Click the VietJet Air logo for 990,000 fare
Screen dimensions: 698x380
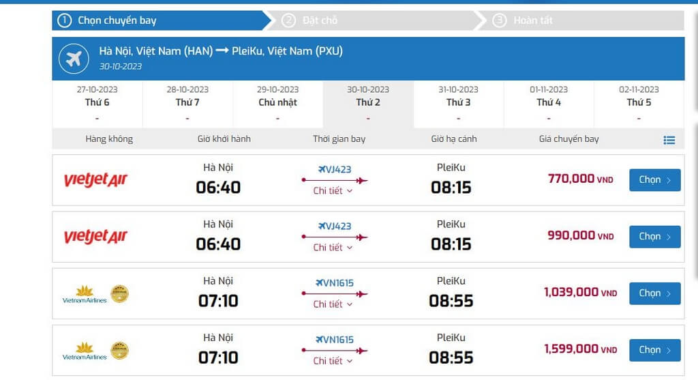[x=95, y=237]
